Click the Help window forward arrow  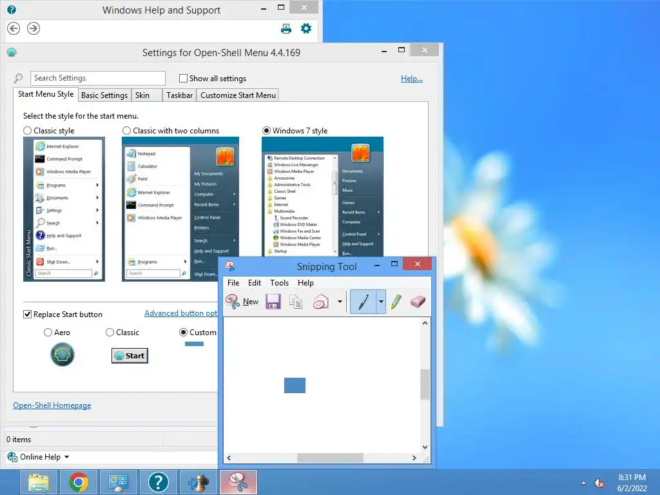(x=34, y=28)
